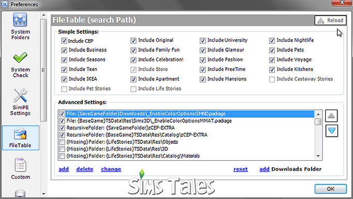Screen dimensions: 353x199
Task: Click the reset link
Action: [241, 169]
